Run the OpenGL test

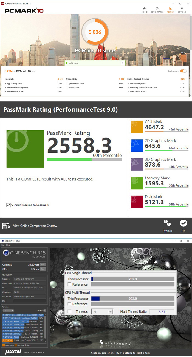tap(43, 265)
